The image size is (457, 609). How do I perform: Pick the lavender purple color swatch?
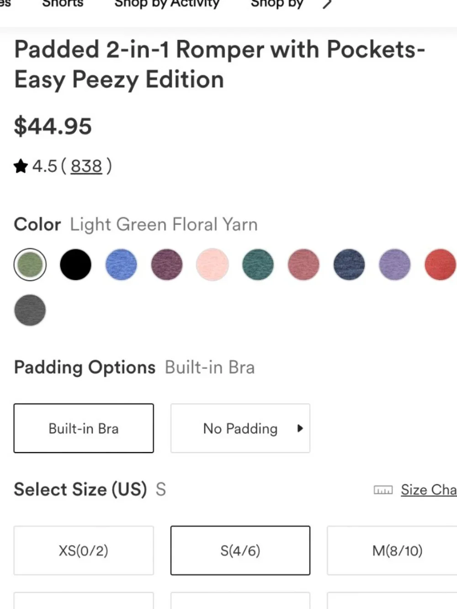[x=395, y=265]
